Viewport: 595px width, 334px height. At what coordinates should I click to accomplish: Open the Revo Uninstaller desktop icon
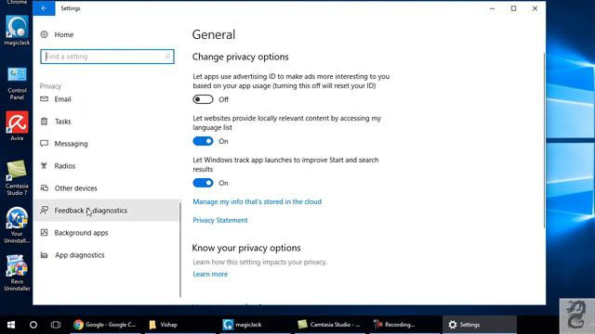point(17,273)
